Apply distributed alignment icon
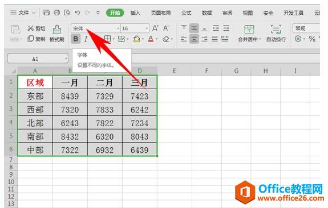Viewport: 328px width, 208px height. 225,39
